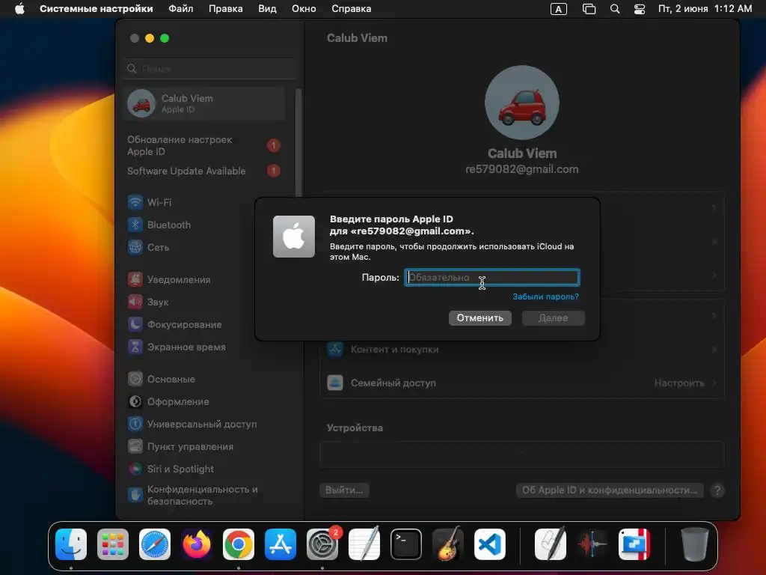Screen dimensions: 766x575
Task: Open Siri и Spotlight icon
Action: coord(135,469)
